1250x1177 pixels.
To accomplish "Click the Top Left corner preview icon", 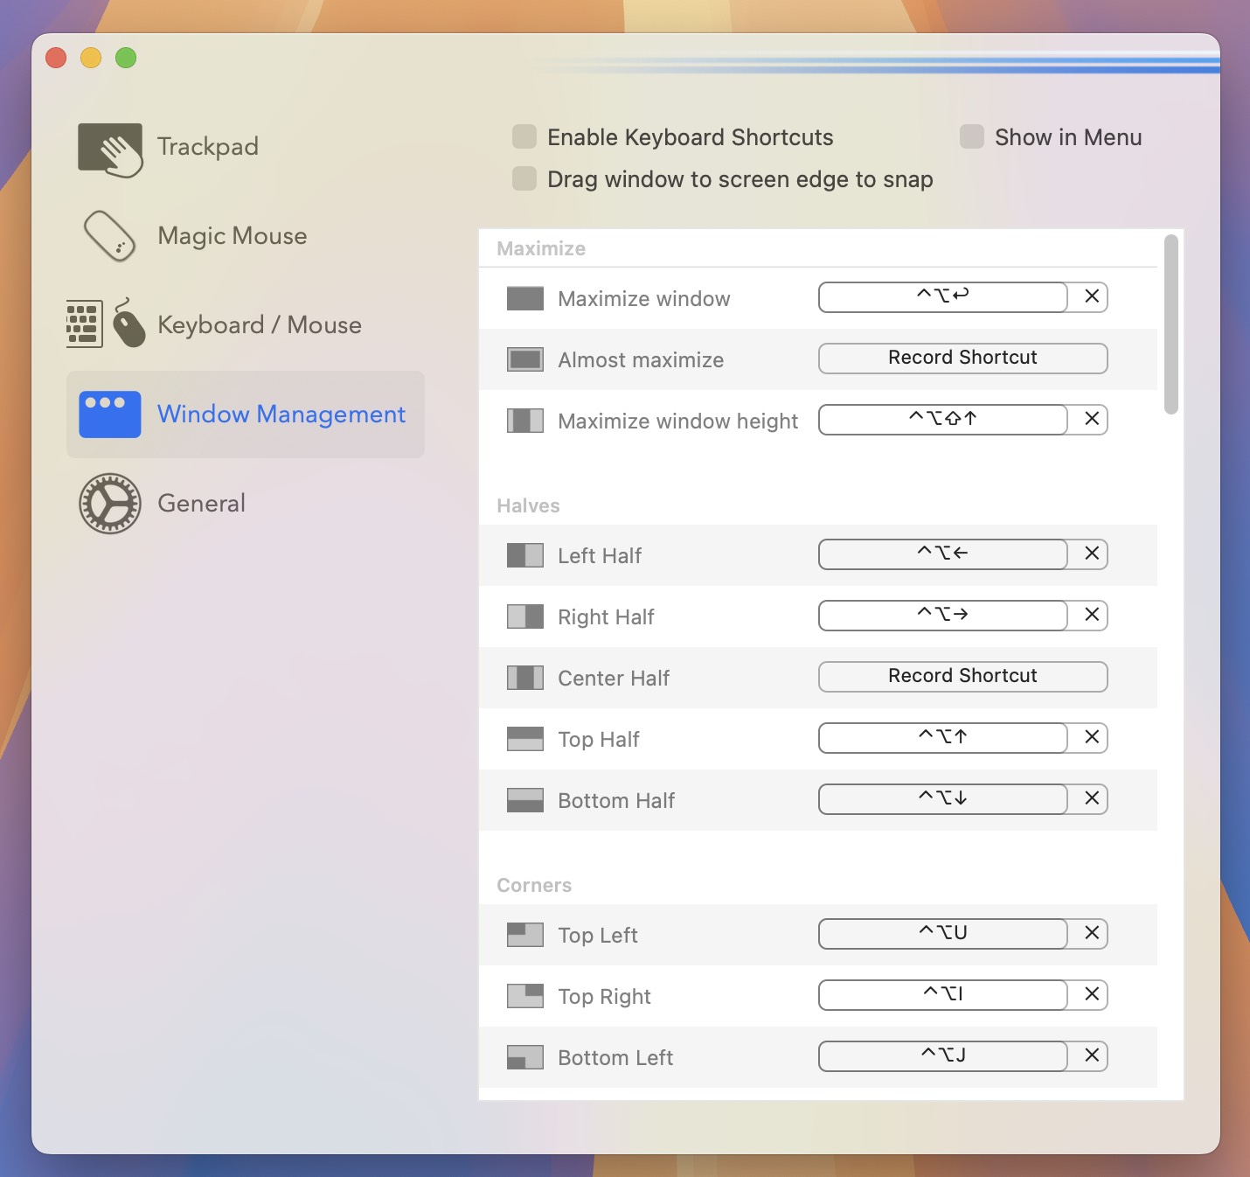I will pos(524,934).
